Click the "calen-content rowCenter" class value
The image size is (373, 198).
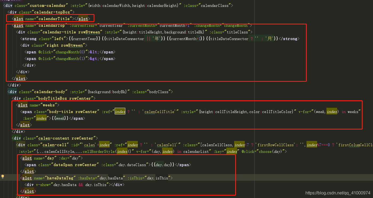(66, 138)
